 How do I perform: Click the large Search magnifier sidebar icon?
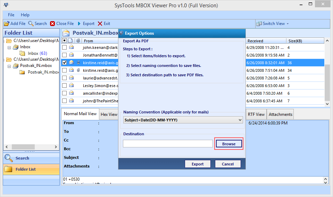click(8, 158)
